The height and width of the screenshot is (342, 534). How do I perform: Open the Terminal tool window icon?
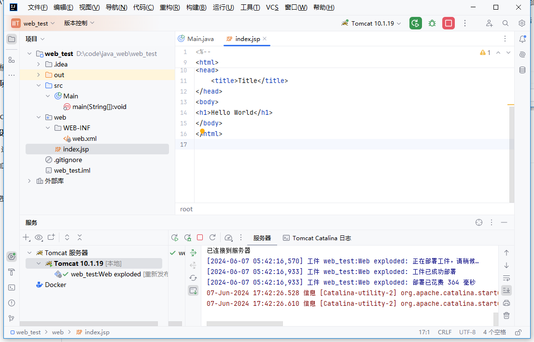pos(12,287)
